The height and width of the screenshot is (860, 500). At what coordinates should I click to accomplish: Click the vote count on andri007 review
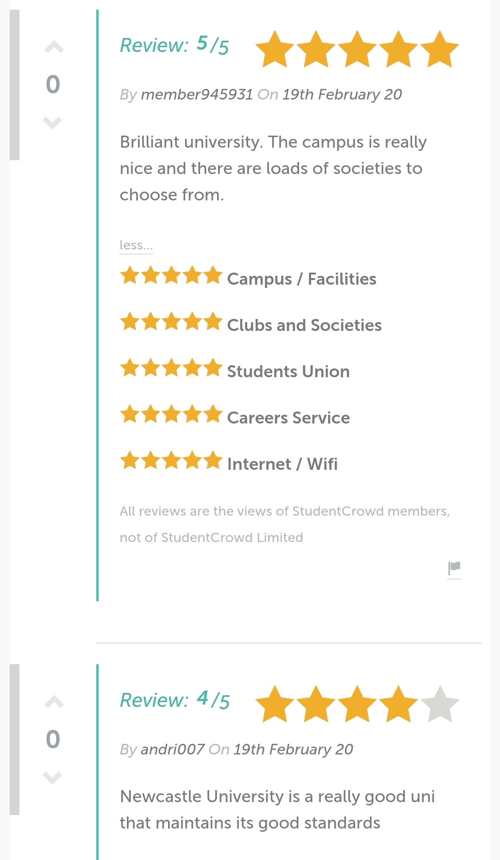(53, 740)
